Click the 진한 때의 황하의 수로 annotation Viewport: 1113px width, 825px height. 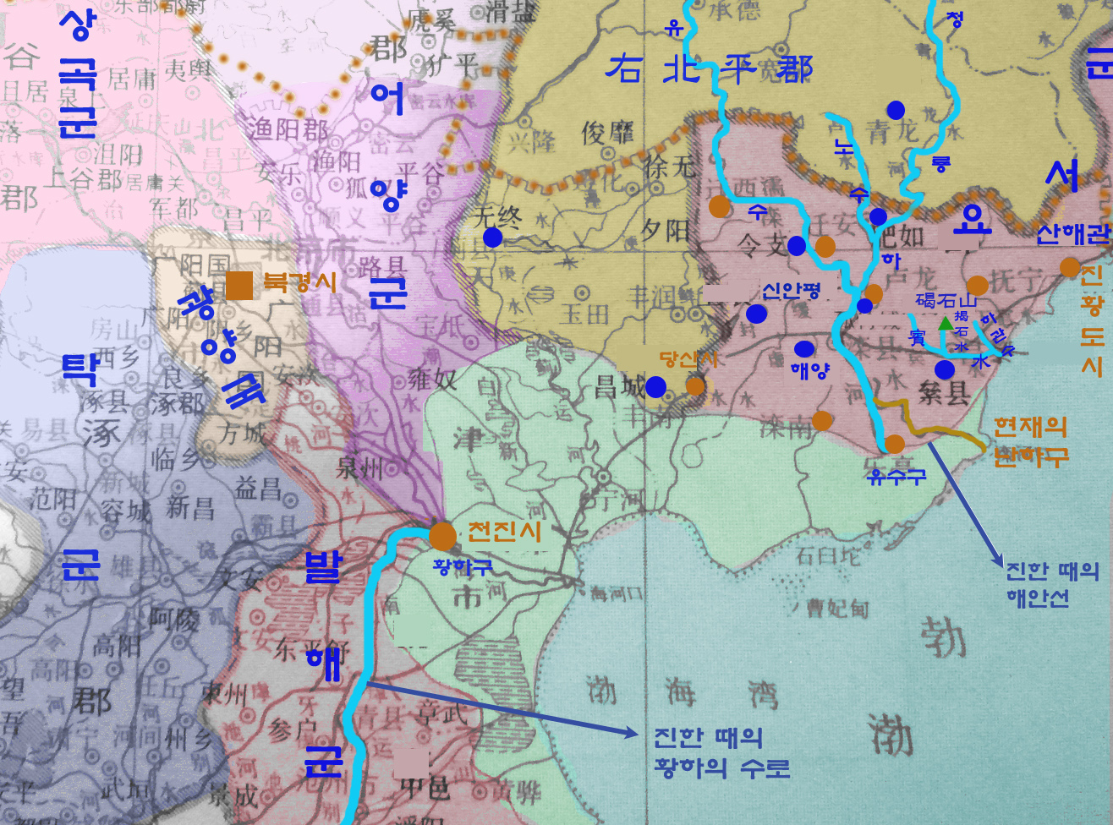pyautogui.click(x=721, y=752)
